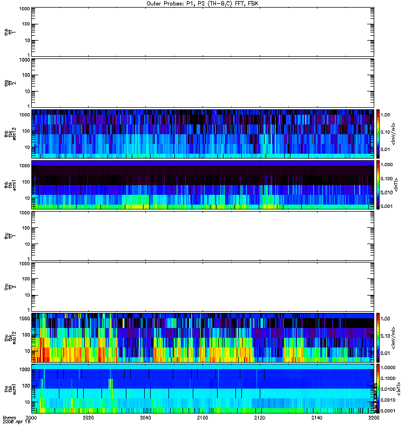
Task: Click the thb edc12 mV/m color bar
Action: click(378, 134)
